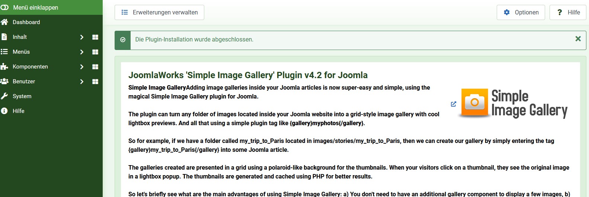Click the System wrench icon
The width and height of the screenshot is (589, 197).
(x=4, y=96)
